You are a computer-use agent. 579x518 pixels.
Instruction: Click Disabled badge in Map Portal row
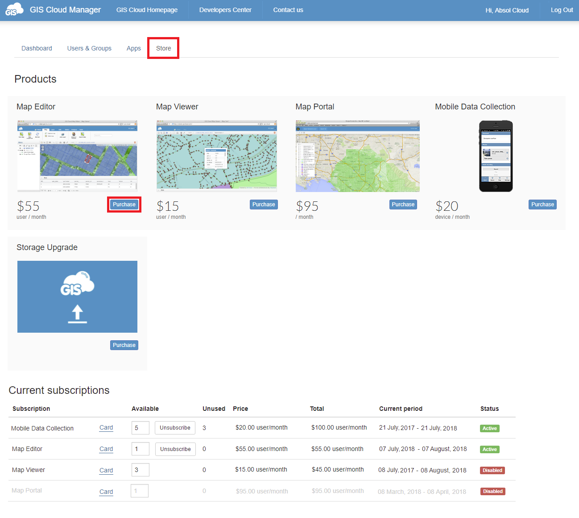pyautogui.click(x=493, y=491)
